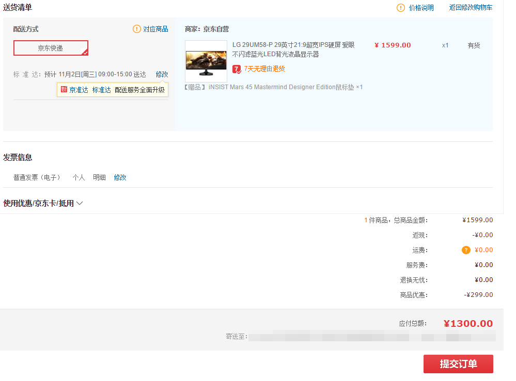Click the delivery time 11月2日[周三] 09:00-15:00

95,74
